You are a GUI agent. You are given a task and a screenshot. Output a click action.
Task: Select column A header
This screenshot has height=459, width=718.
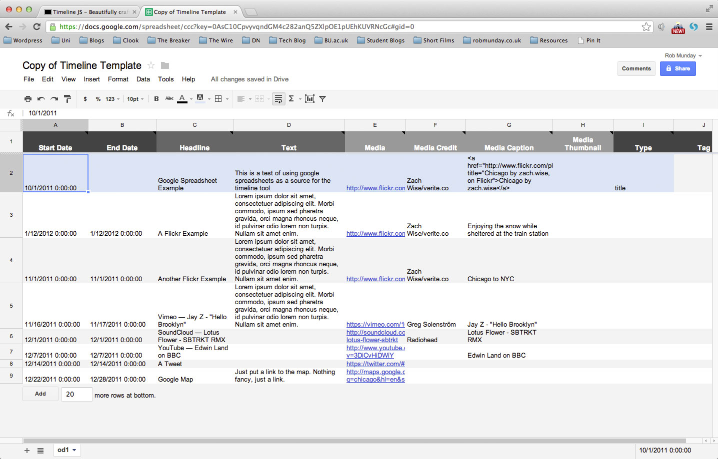(55, 125)
